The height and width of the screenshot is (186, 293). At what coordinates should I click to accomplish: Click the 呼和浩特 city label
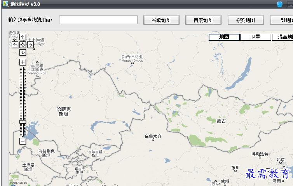pyautogui.click(x=260, y=154)
